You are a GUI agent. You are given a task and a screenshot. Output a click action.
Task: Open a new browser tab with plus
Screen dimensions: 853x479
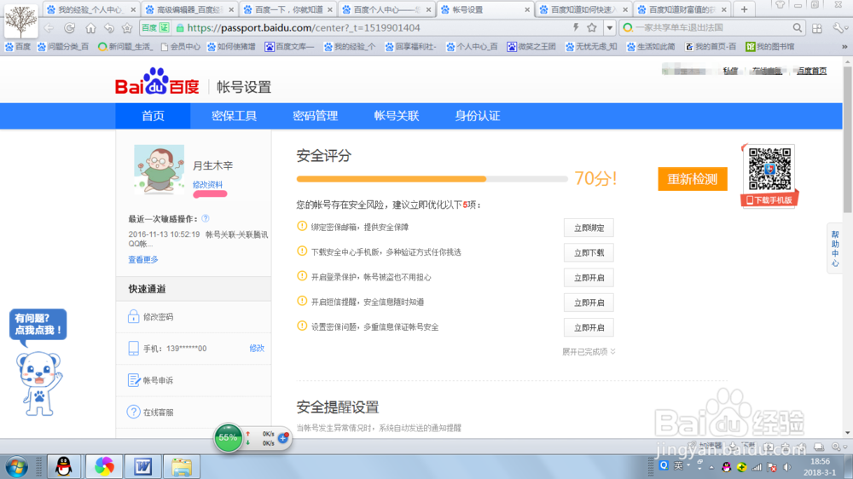(x=744, y=9)
